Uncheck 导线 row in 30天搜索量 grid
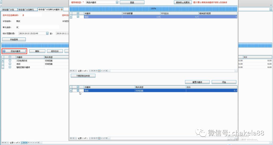The image size is (273, 145). pyautogui.click(x=78, y=17)
